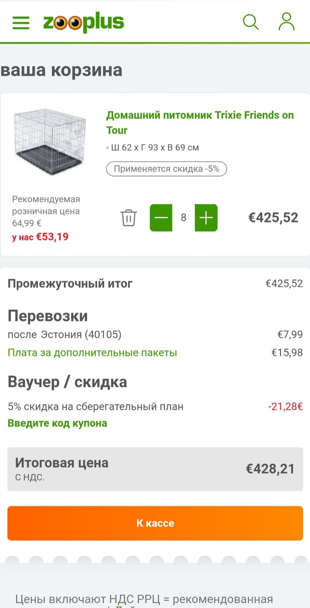
Task: Click the 'ваша корзина' heading
Action: tap(62, 70)
